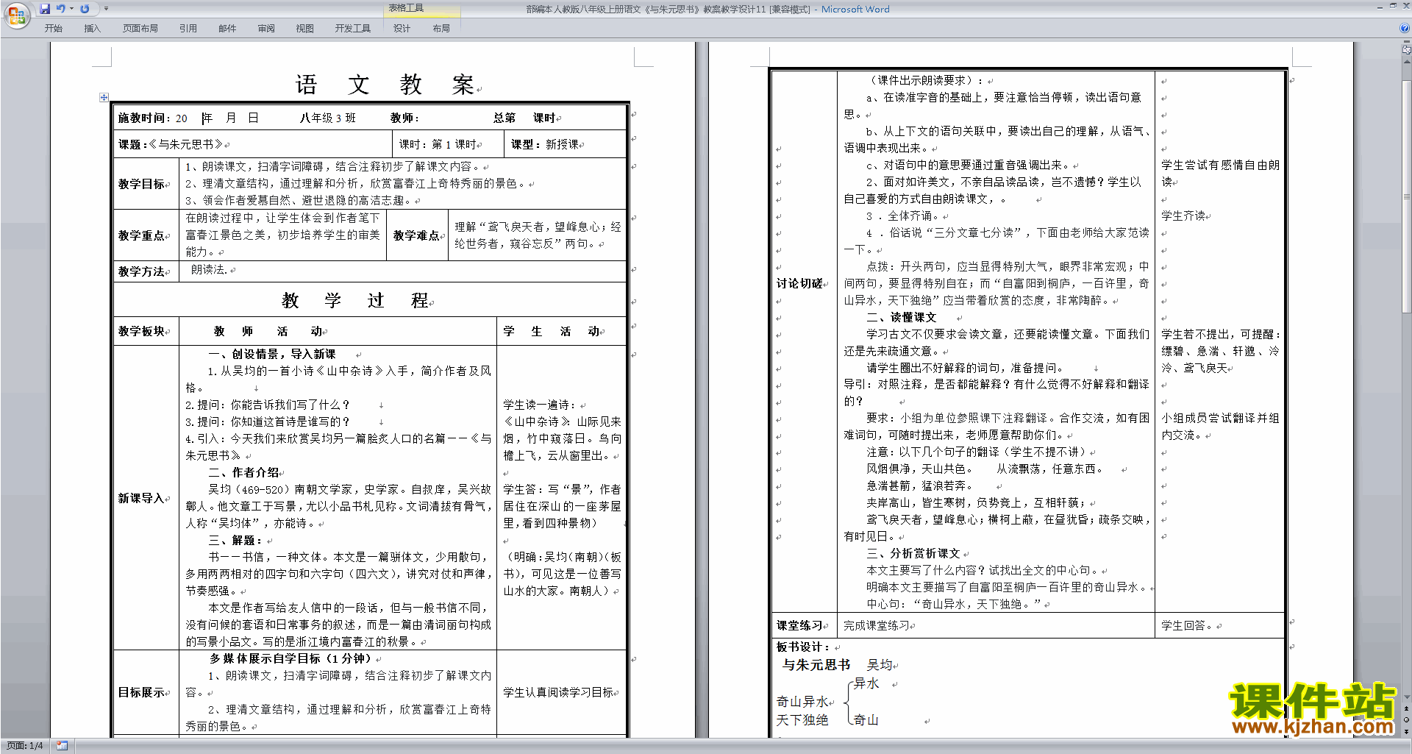Click the table move handle icon
Screen dimensions: 1412x754
pos(104,97)
